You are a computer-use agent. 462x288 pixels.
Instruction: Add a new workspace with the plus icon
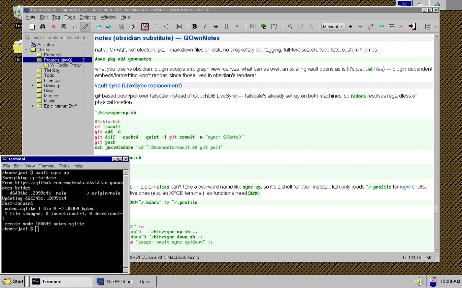(x=350, y=27)
